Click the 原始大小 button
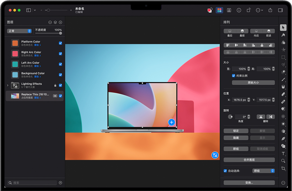 pyautogui.click(x=253, y=83)
